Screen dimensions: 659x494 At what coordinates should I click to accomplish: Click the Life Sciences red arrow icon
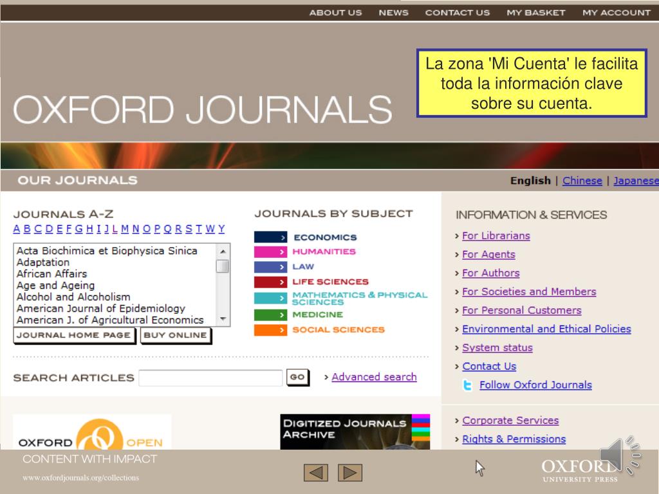pyautogui.click(x=271, y=282)
